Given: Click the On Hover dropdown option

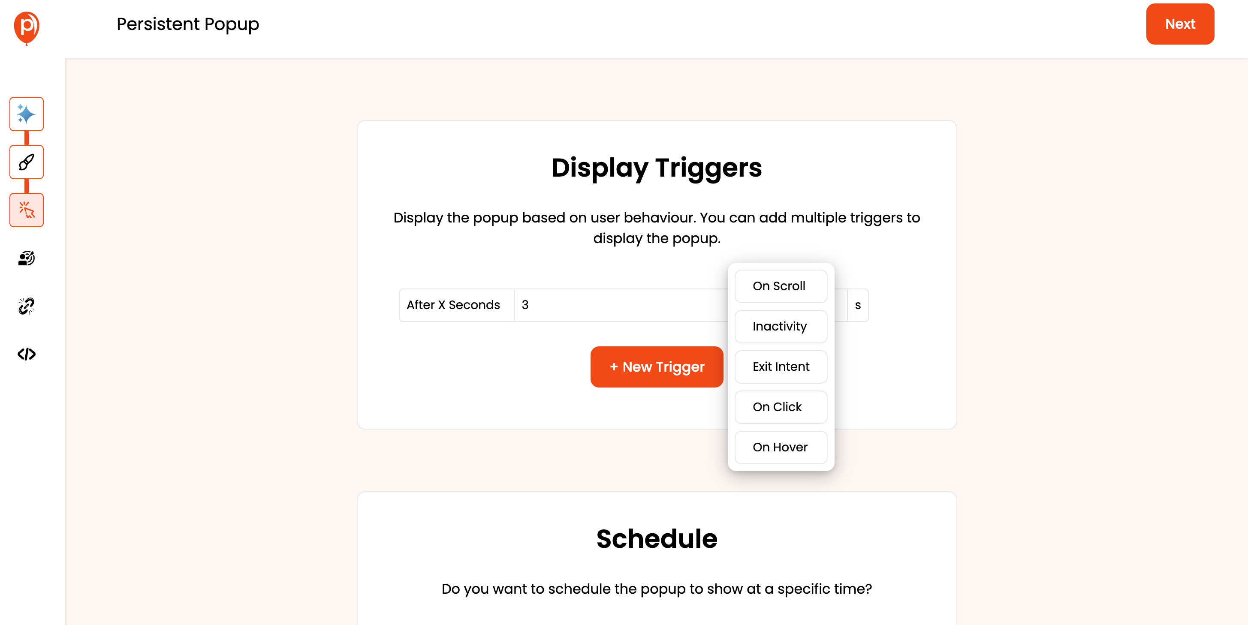Looking at the screenshot, I should tap(780, 446).
